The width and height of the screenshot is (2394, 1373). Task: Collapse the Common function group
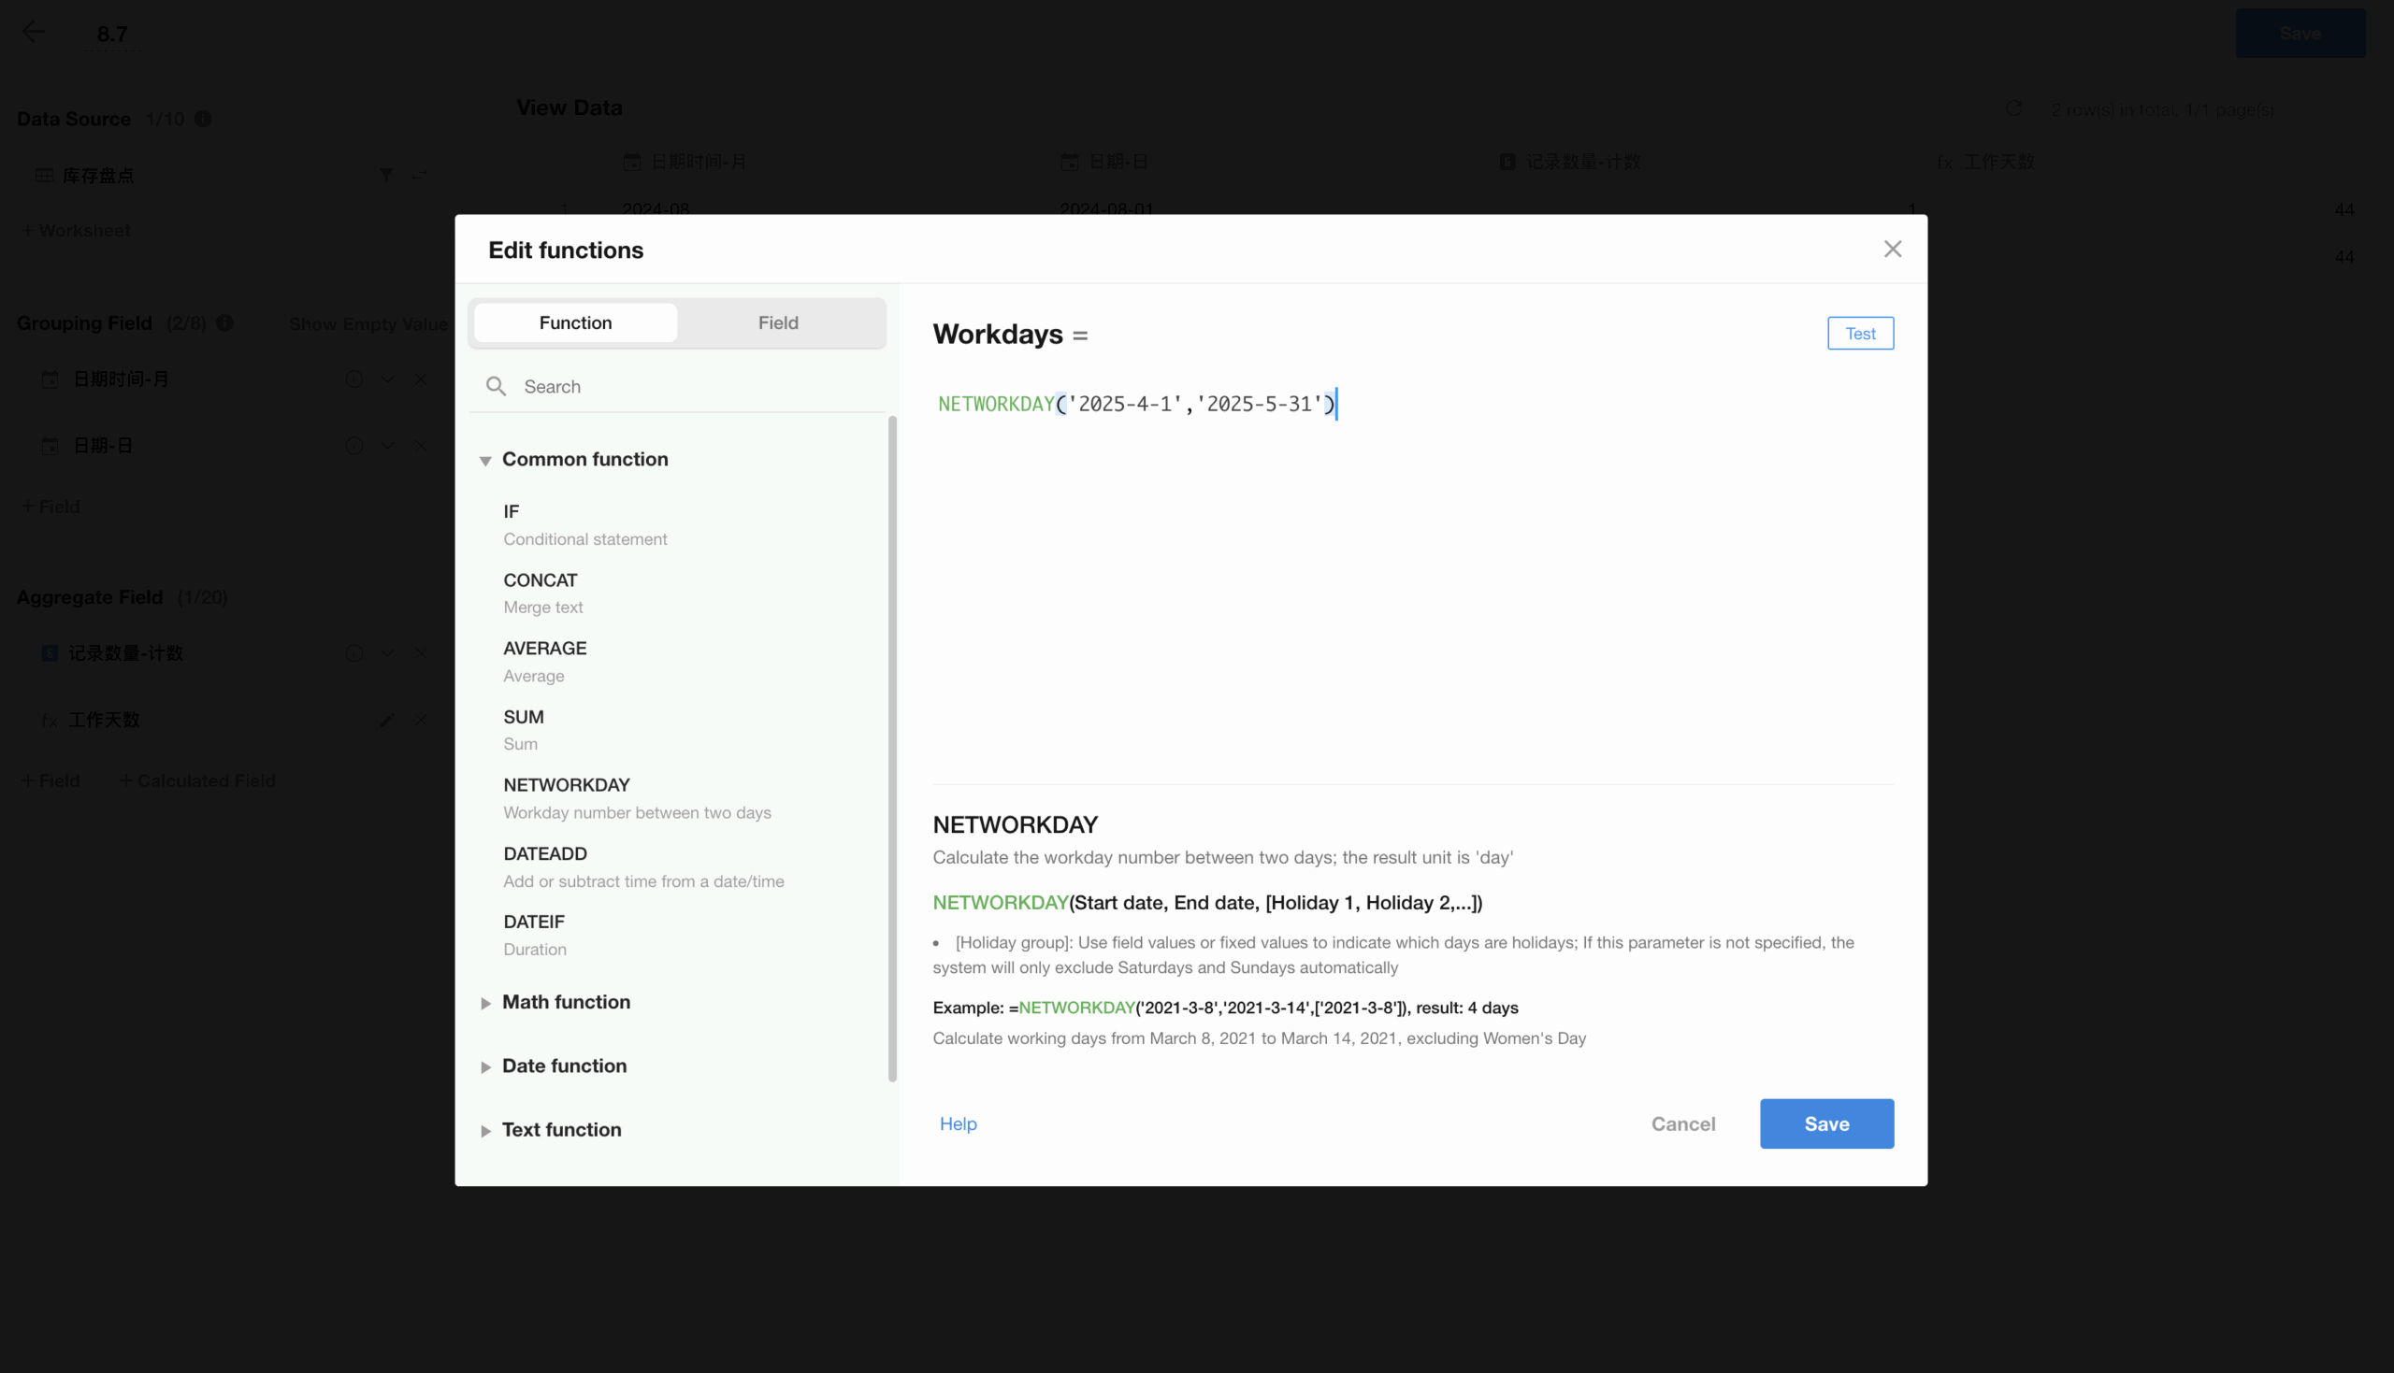click(x=484, y=460)
